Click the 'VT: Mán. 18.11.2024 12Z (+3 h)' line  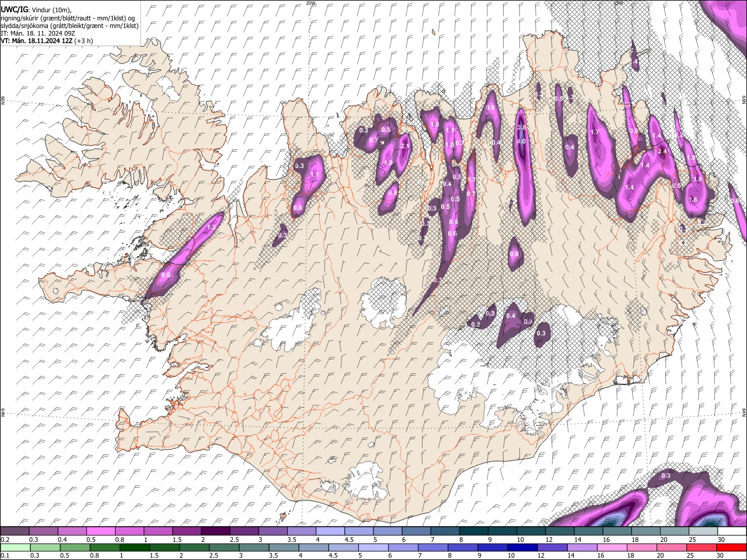(x=47, y=41)
